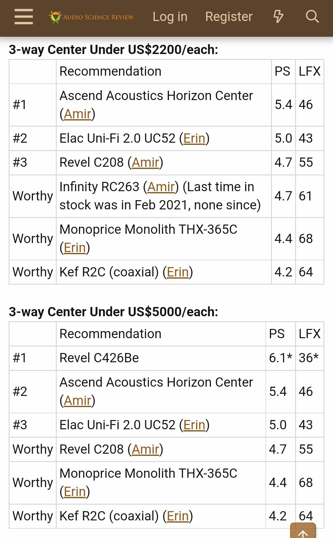Image resolution: width=333 pixels, height=538 pixels.
Task: Open the What's New lightning icon
Action: 278,17
